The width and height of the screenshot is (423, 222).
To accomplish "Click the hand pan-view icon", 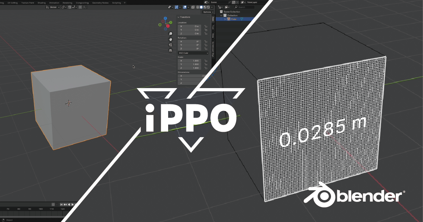I will coord(171,39).
